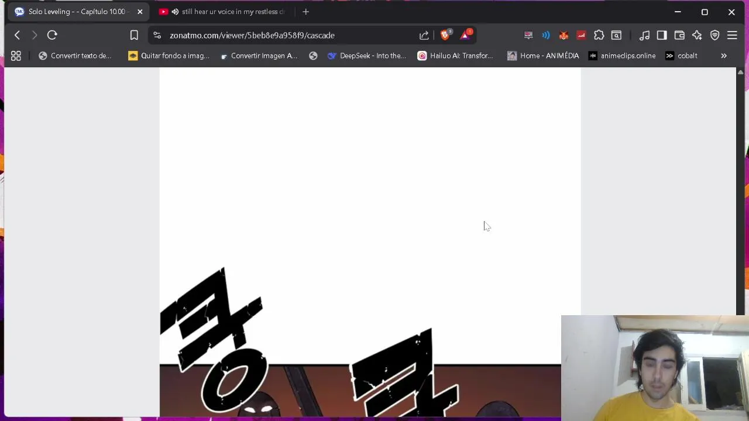Click the zonatmo.com address bar URL
The height and width of the screenshot is (421, 749).
coord(252,35)
